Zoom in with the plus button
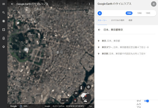 [x=67, y=100]
